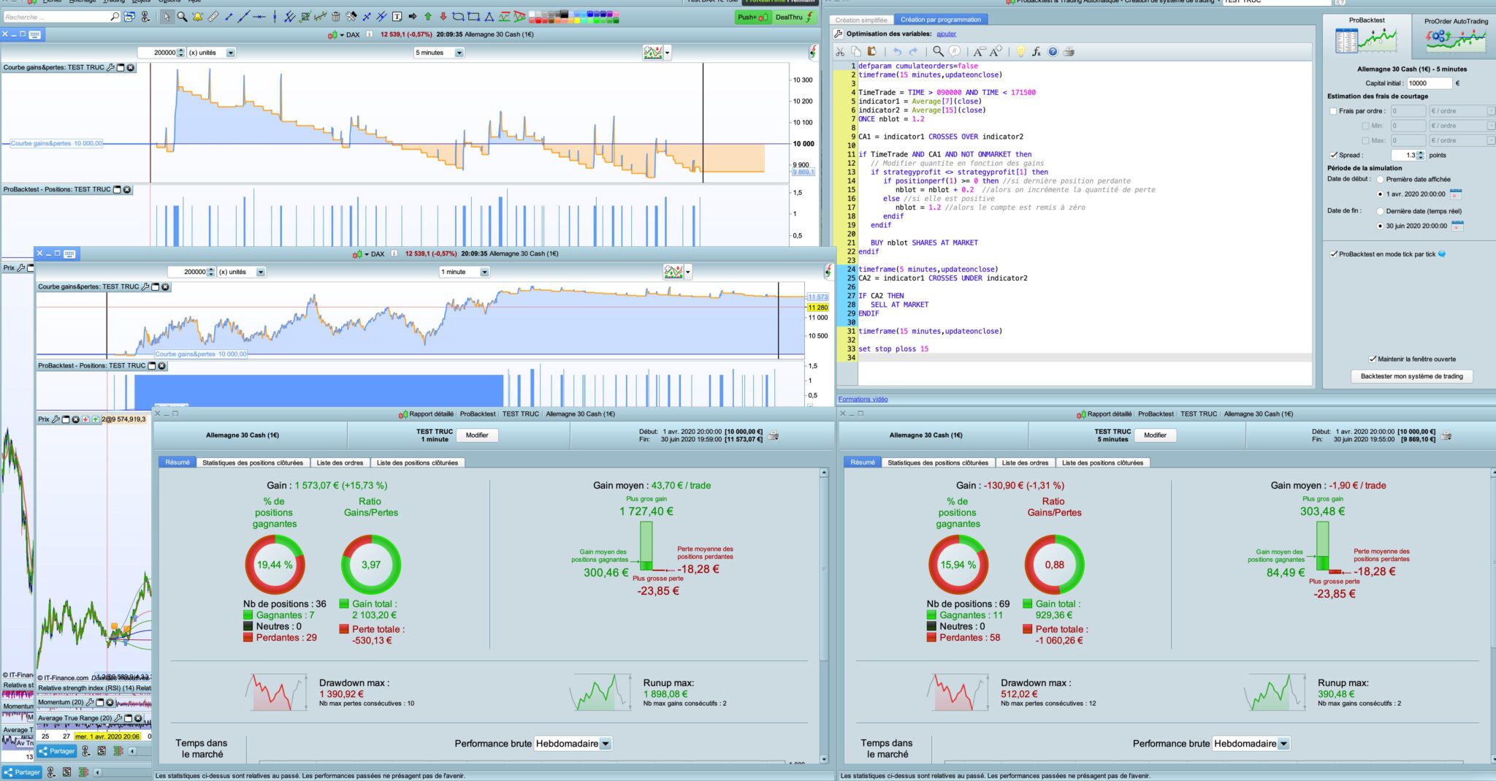Open Liste des ordres tab in left report
The height and width of the screenshot is (781, 1496).
[x=340, y=462]
